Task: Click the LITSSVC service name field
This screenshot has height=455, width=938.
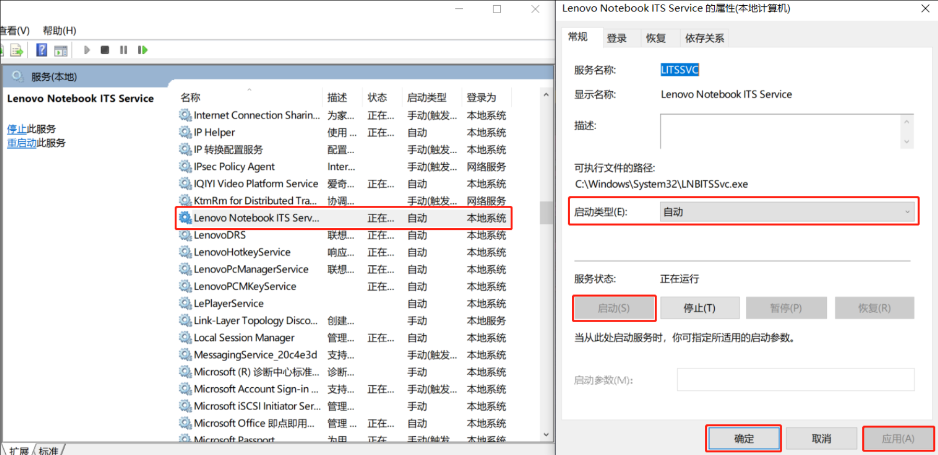Action: (679, 70)
